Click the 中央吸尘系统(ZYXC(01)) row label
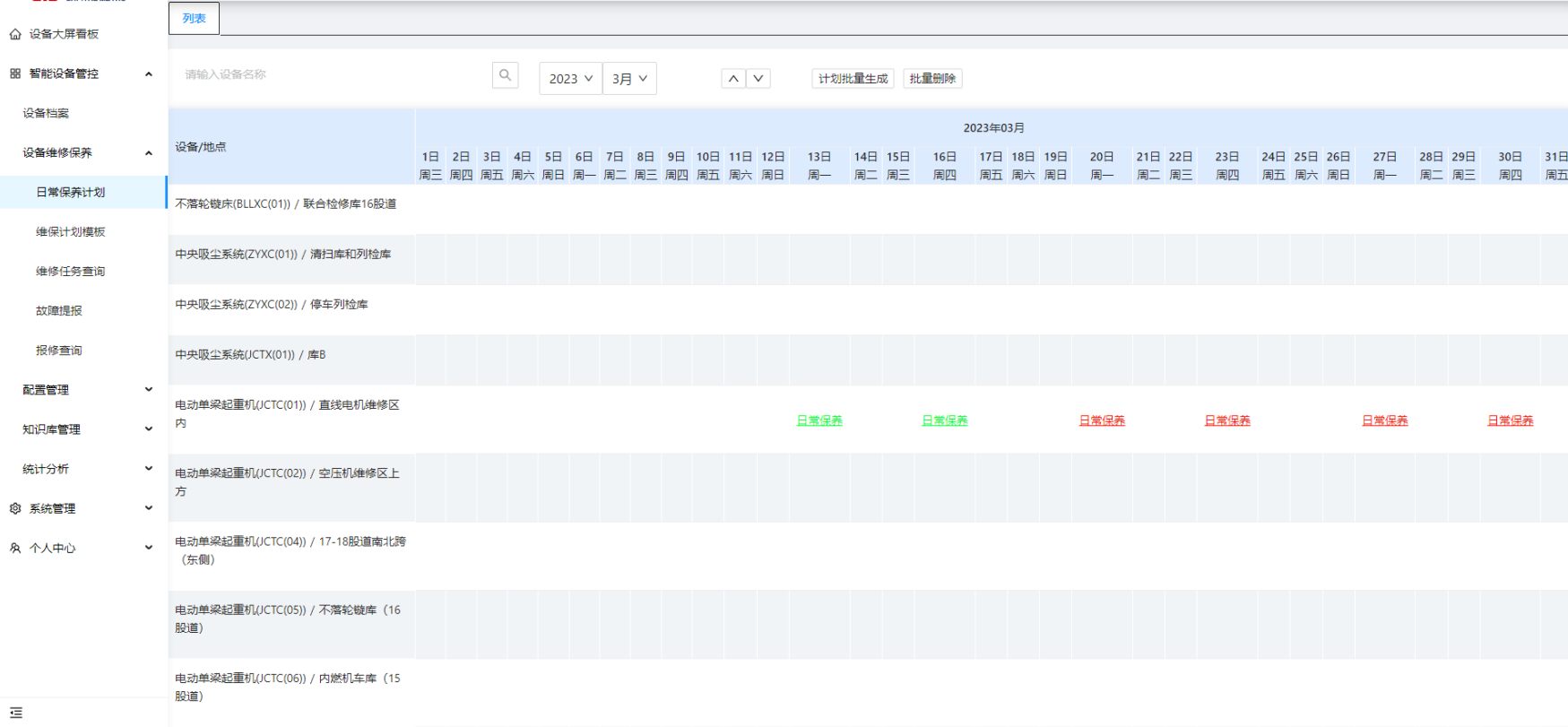1568x727 pixels. coord(283,254)
